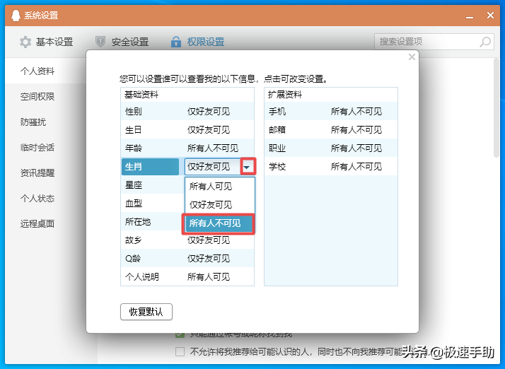Select 防骚扰 in the sidebar
Screen dimensions: 505x369
[33, 122]
